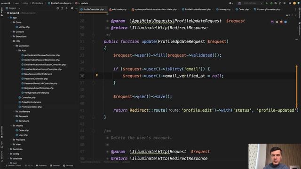This screenshot has width=301, height=169.
Task: Collapse the update function fold marker
Action: (93, 42)
